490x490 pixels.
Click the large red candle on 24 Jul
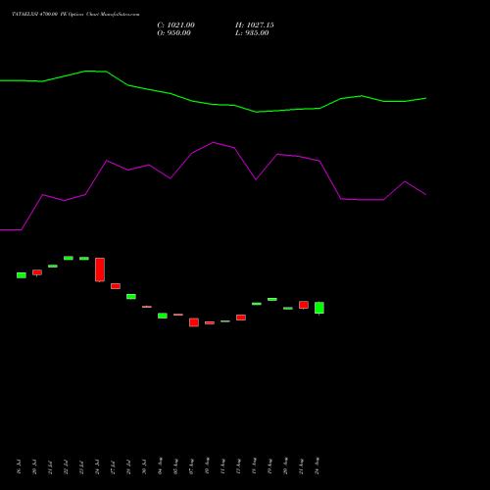(100, 269)
